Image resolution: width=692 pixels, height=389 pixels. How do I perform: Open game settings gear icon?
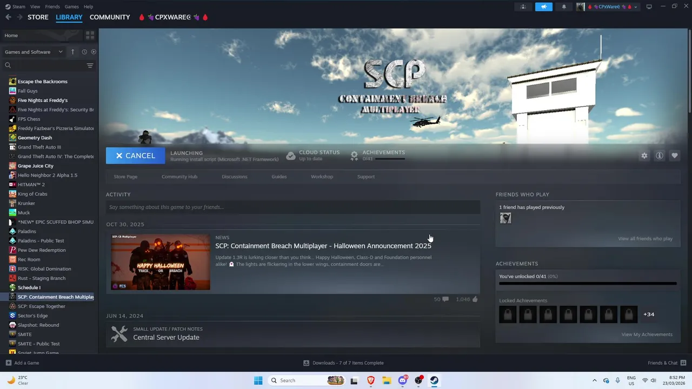tap(644, 156)
